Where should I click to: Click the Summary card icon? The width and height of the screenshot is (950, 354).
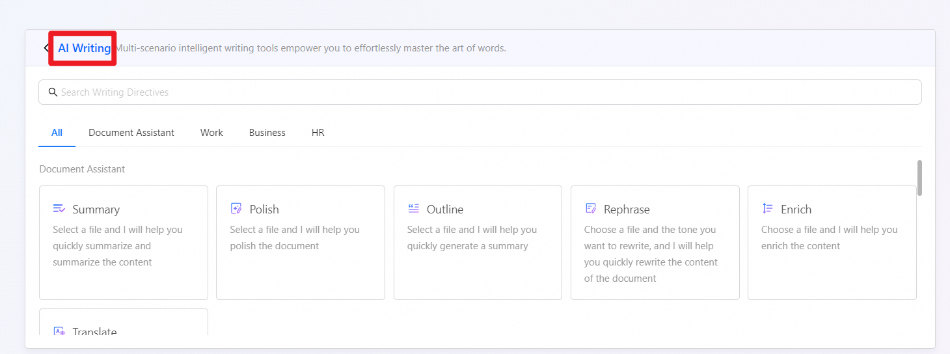[x=59, y=209]
